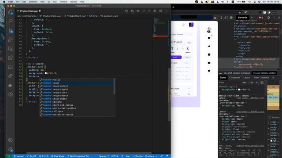The height and width of the screenshot is (158, 282).
Task: Open the Terminal menu in menu bar
Action: point(63,2)
